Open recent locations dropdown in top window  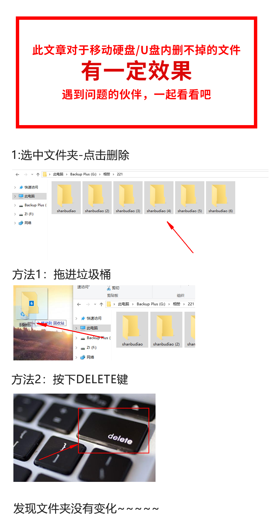(32, 174)
